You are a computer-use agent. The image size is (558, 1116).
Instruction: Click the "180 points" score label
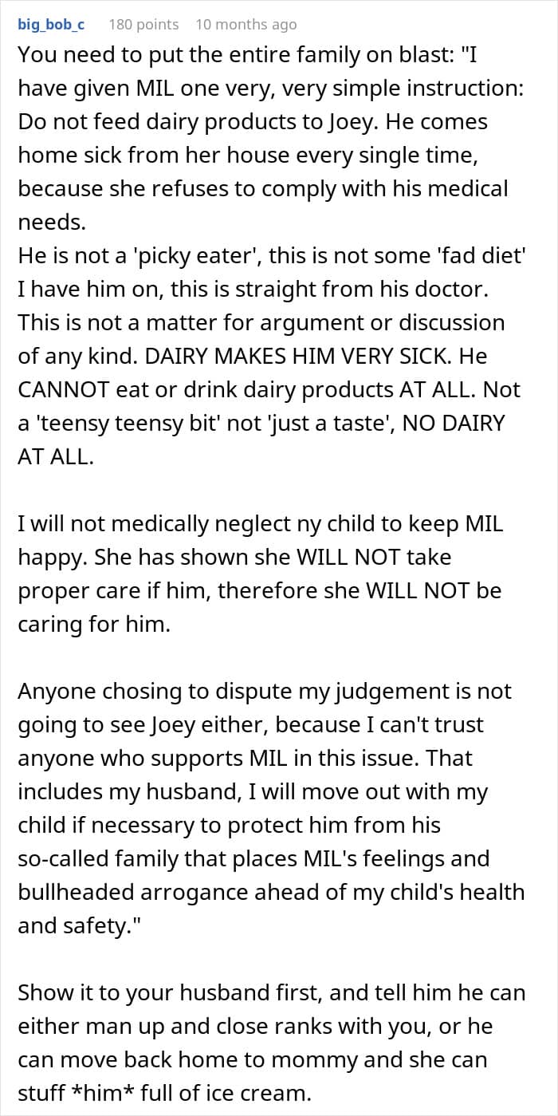pyautogui.click(x=143, y=25)
